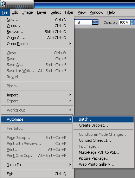Open Contact Sheet II... automation

pyautogui.click(x=103, y=140)
